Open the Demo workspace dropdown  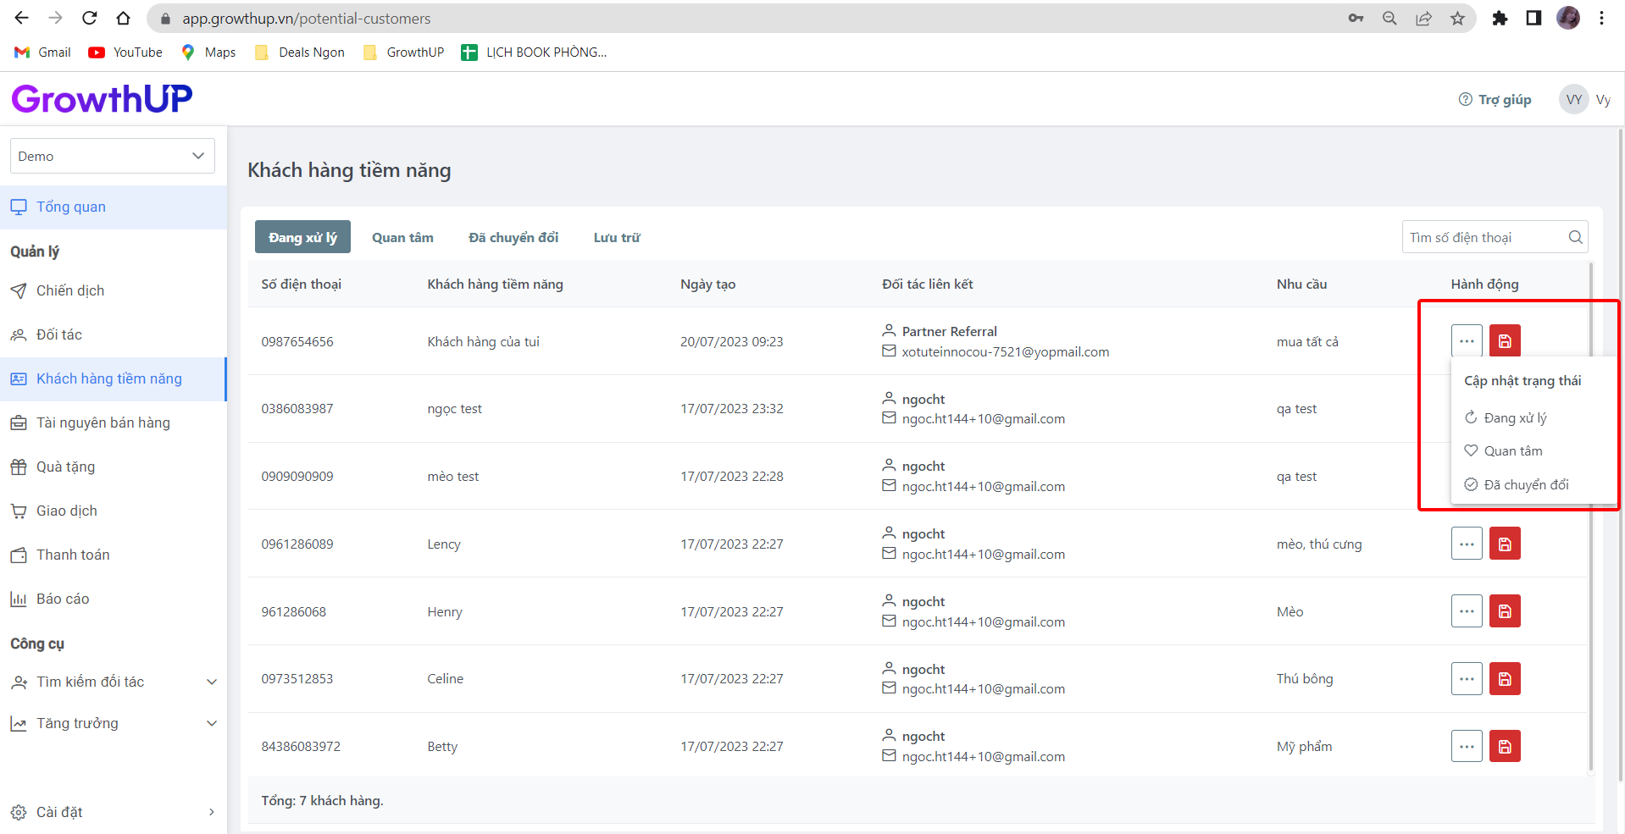pos(112,156)
